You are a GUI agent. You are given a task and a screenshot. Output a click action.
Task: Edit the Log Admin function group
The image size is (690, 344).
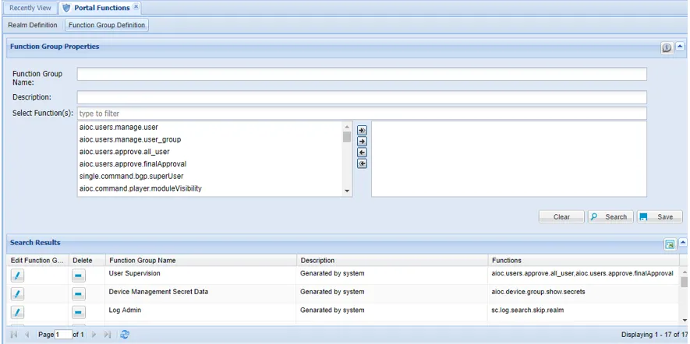[x=17, y=312]
